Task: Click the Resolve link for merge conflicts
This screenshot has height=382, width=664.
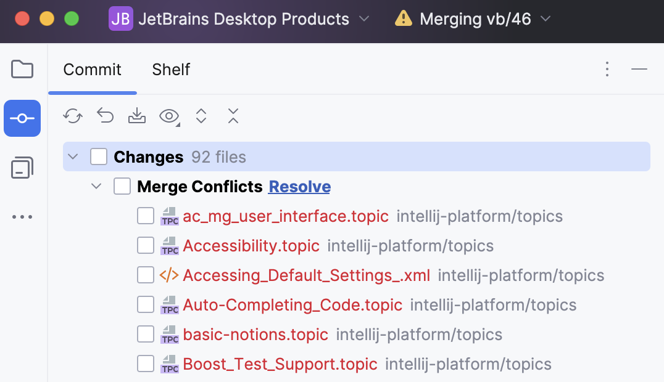Action: coord(299,186)
